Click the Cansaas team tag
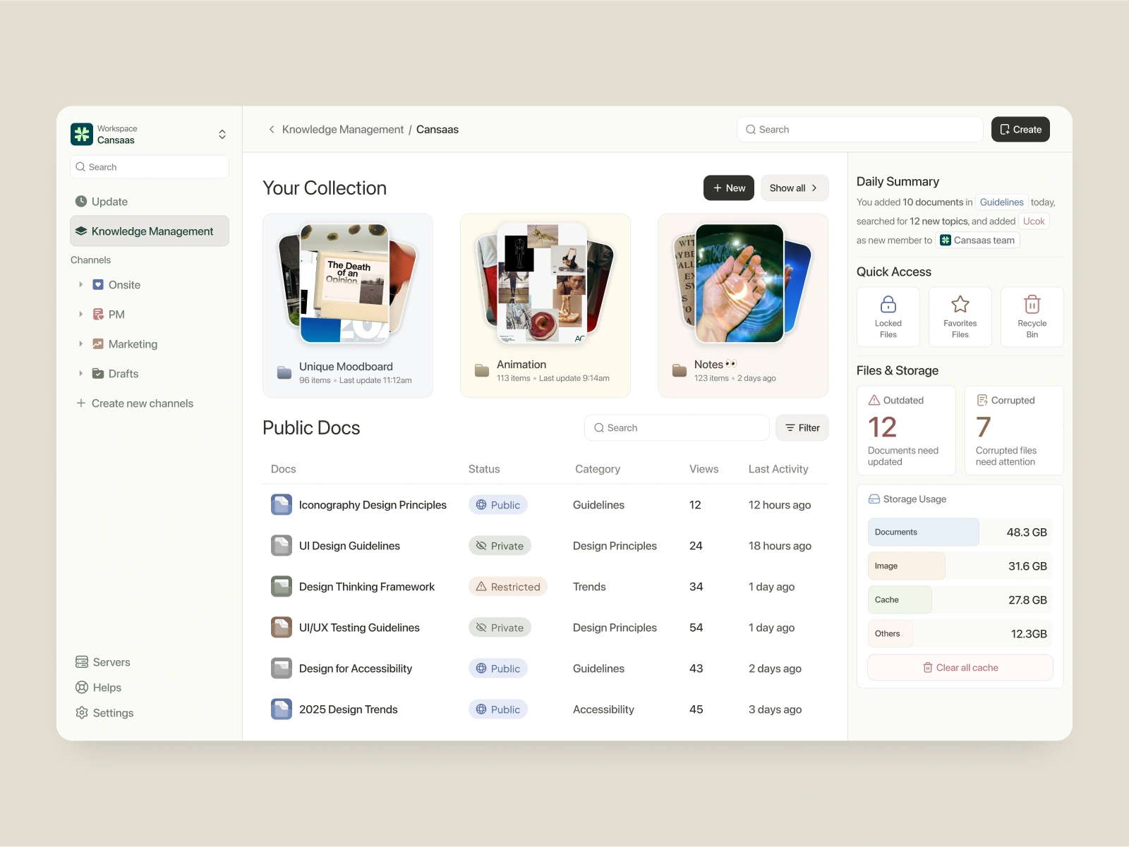 [x=977, y=240]
